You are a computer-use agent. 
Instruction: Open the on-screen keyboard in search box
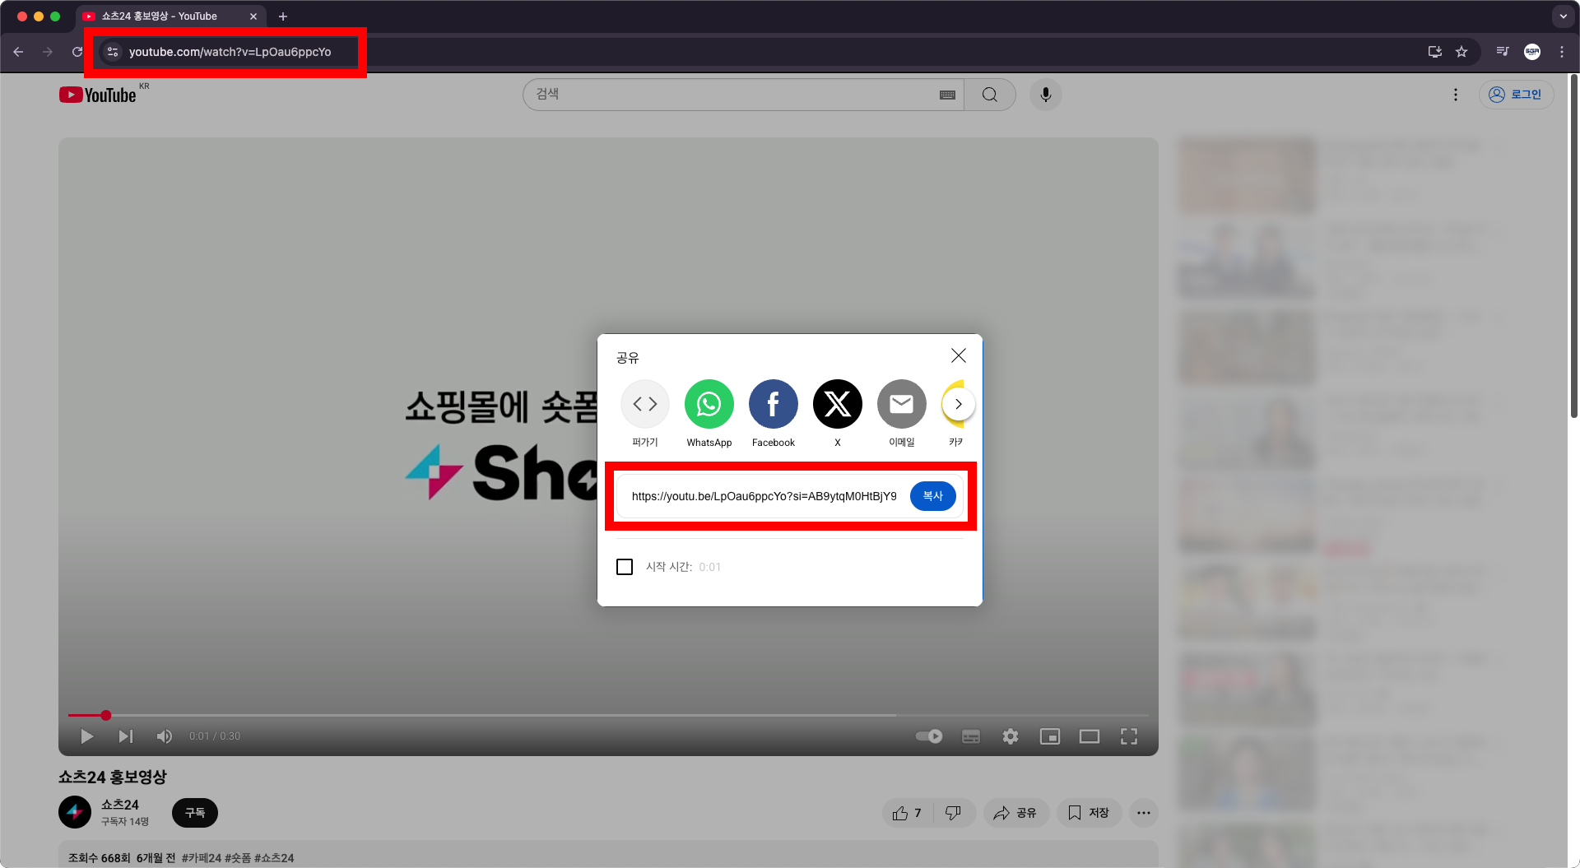(x=947, y=95)
